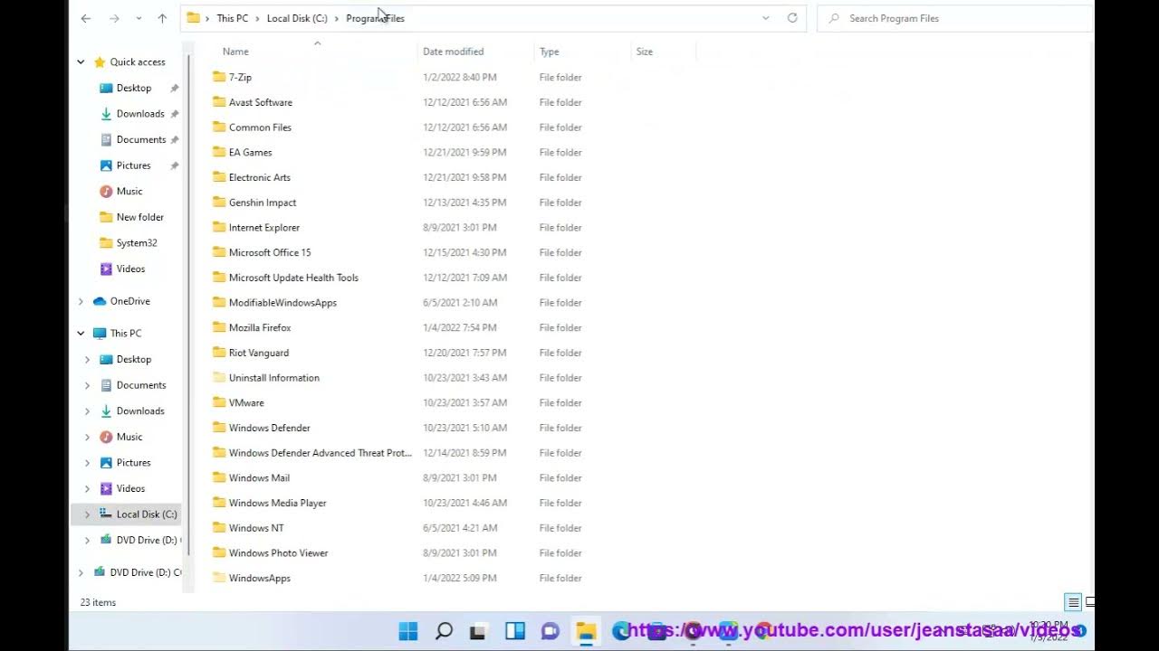Screen dimensions: 1159x651
Task: Open the Windows Start menu
Action: (x=408, y=631)
